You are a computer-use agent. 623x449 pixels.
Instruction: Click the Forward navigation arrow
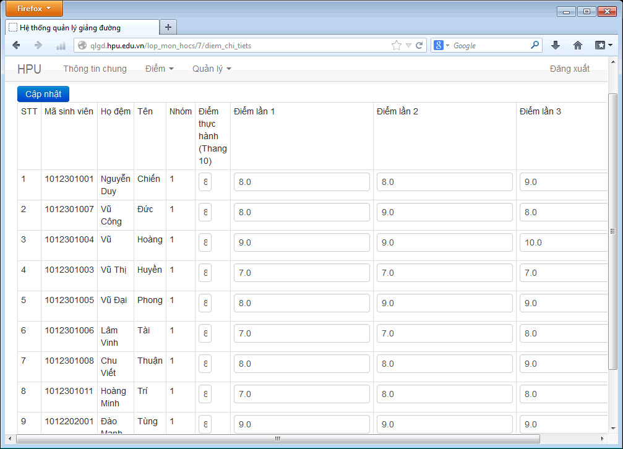[x=38, y=45]
